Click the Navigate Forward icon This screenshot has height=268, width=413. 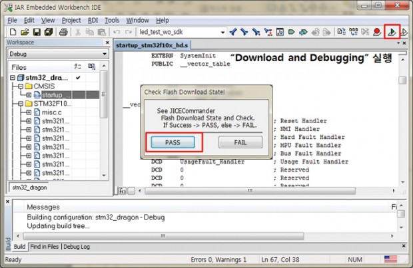pos(327,32)
